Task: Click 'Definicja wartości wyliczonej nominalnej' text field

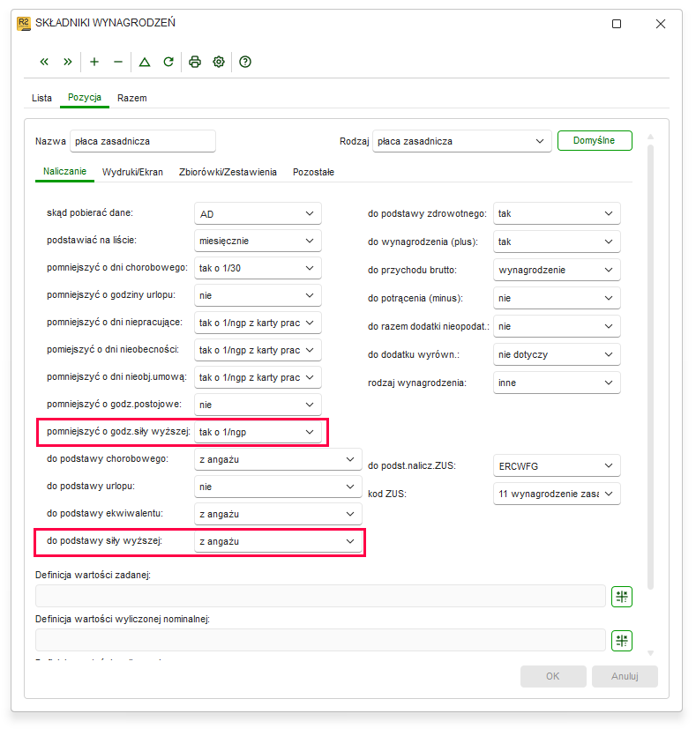Action: [x=320, y=640]
